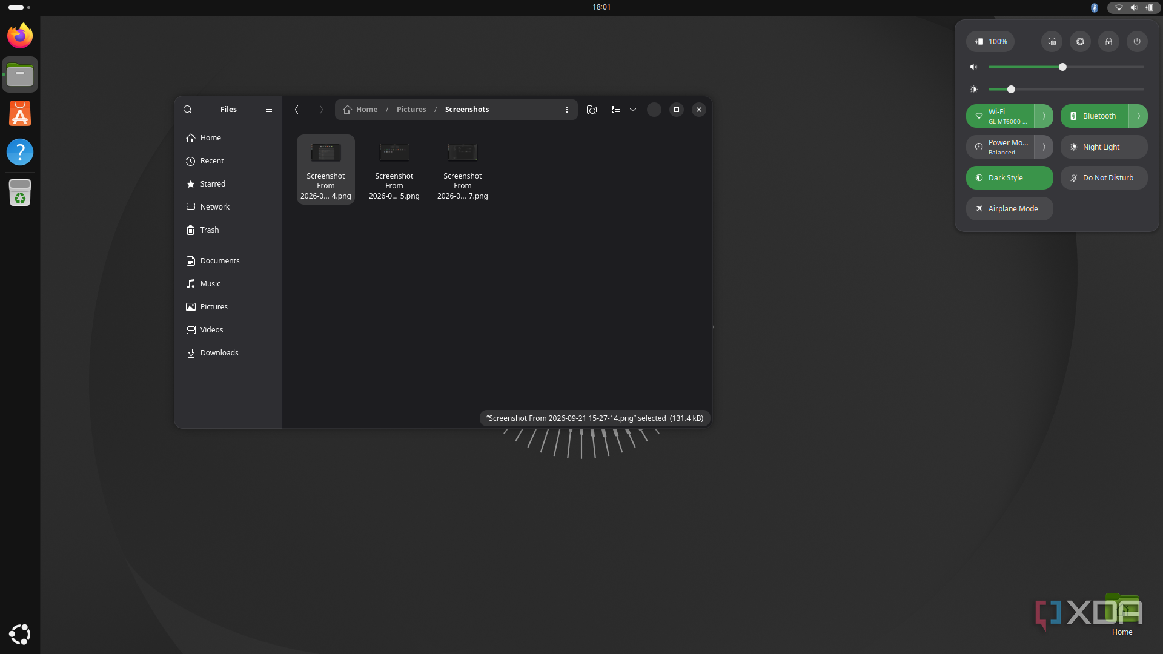
Task: Lock the screen with the lock icon
Action: click(x=1109, y=41)
